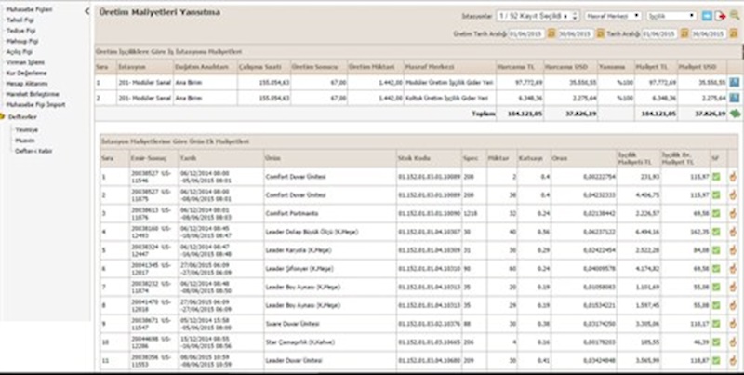The image size is (744, 375).
Task: Click blue detail icon in Koltuk Üretim İşçilik row
Action: 735,99
